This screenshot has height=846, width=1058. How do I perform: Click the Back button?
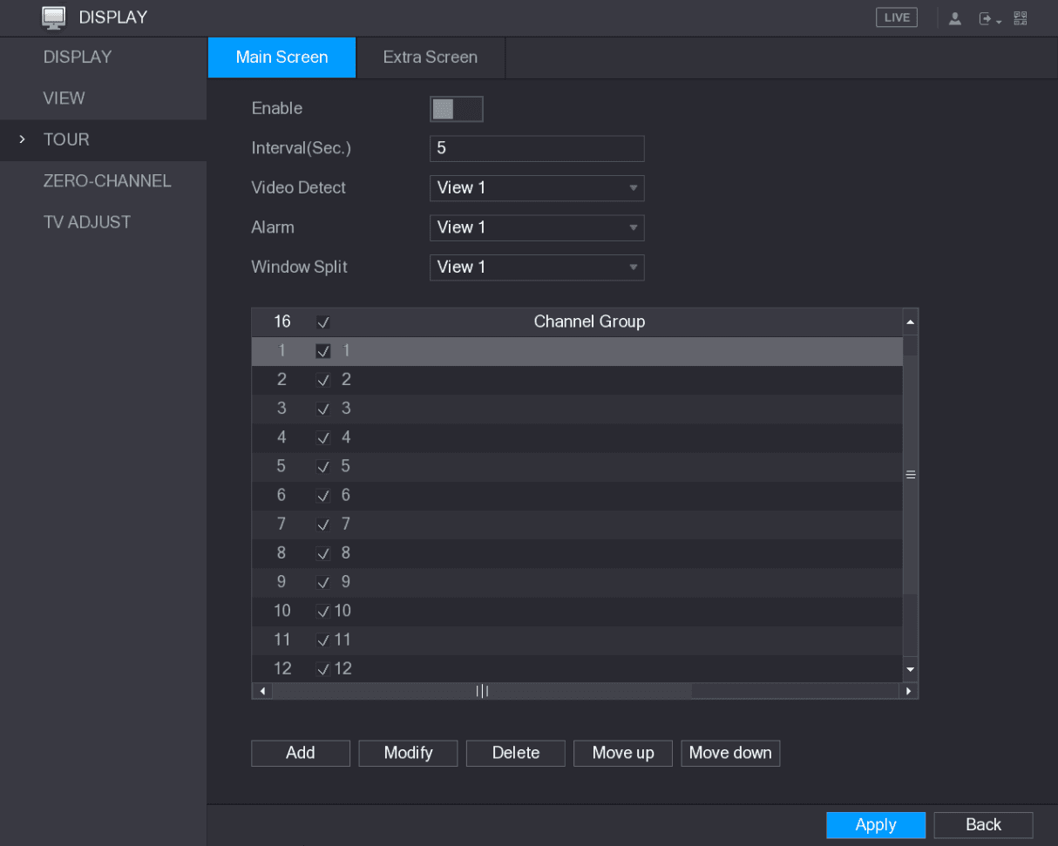(983, 825)
